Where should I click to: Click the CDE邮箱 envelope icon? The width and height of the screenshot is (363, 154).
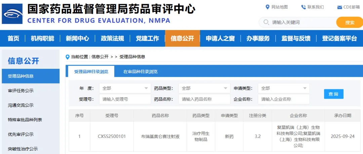tap(339, 7)
